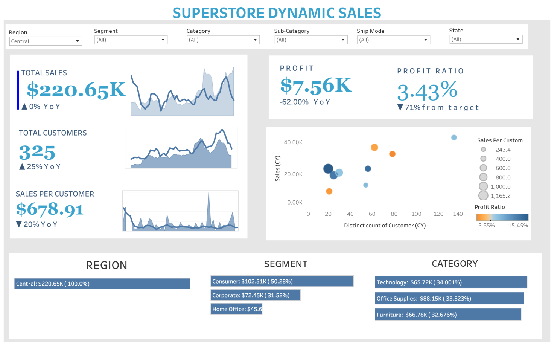Click the 25% YoY customers indicator
This screenshot has height=342, width=554.
click(40, 166)
